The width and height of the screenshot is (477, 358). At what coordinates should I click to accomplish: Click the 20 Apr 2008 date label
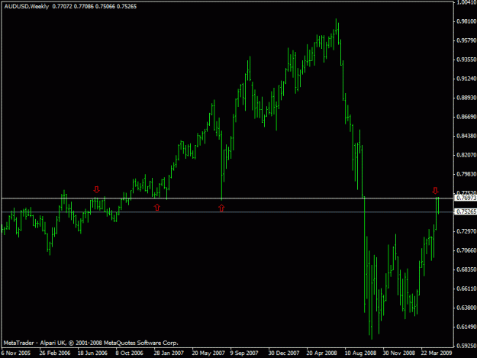(x=322, y=353)
